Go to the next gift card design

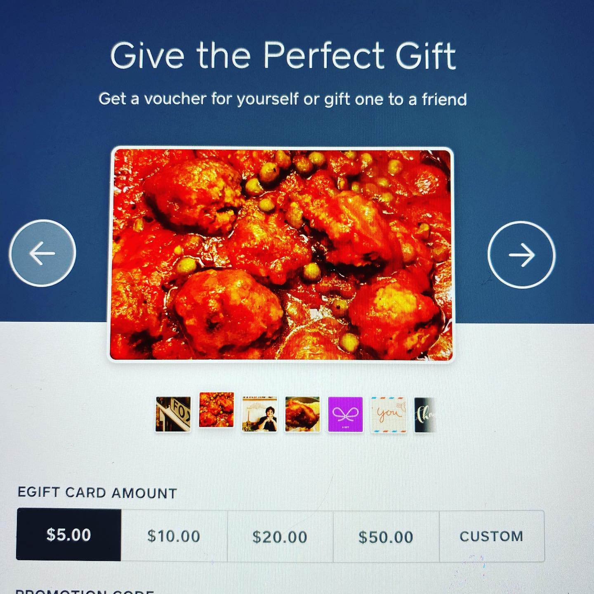tap(522, 255)
